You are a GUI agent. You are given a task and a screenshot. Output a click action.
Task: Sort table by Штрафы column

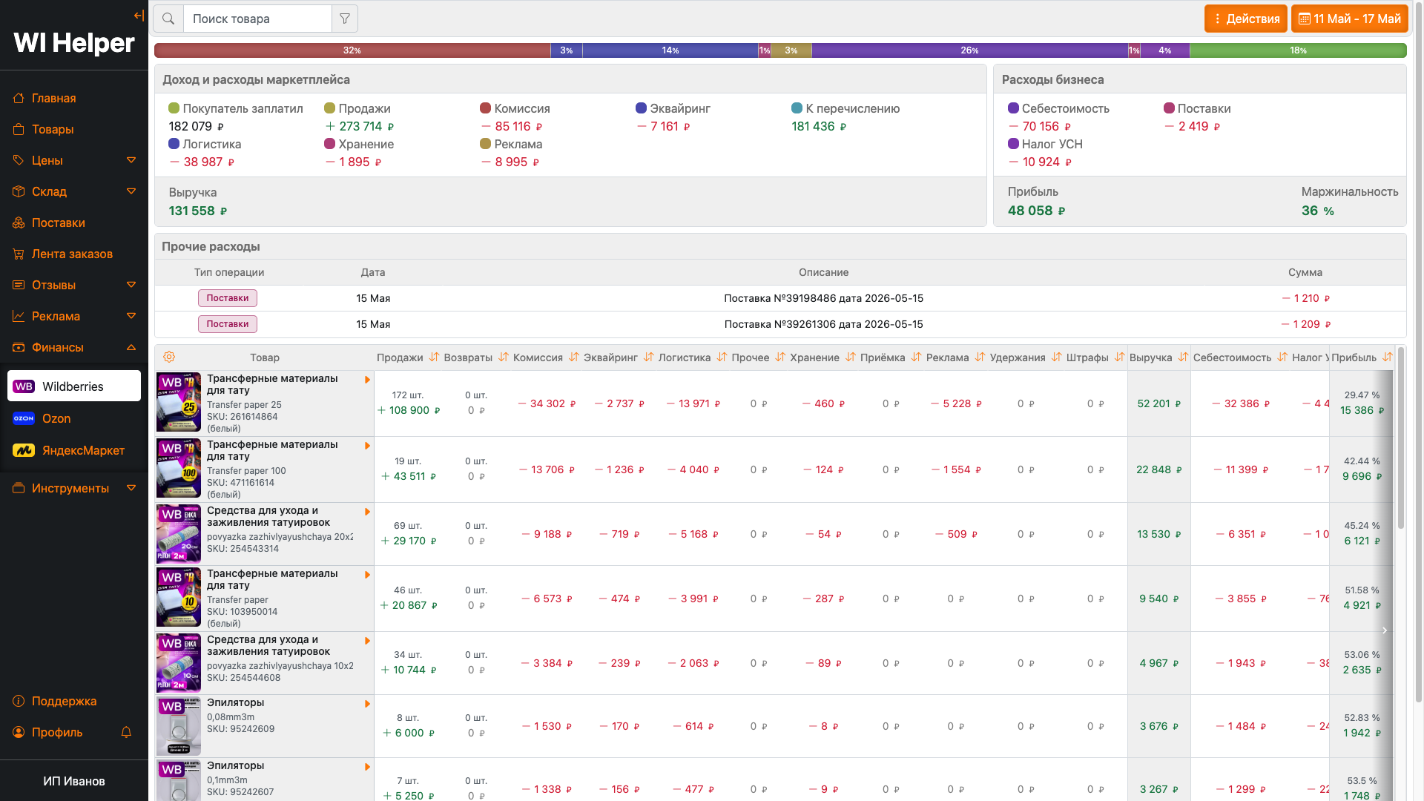pos(1120,357)
